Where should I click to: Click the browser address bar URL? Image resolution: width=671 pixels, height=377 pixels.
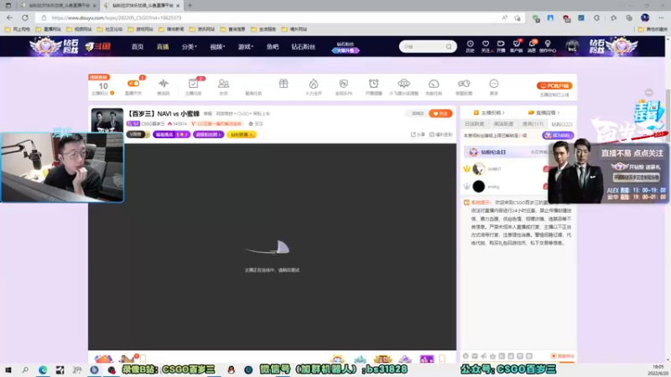[117, 18]
